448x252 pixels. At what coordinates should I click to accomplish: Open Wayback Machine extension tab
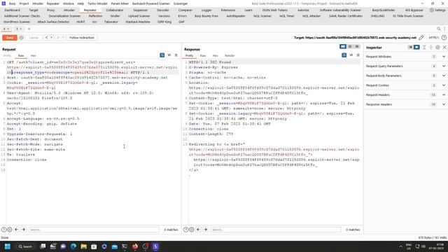click(138, 22)
